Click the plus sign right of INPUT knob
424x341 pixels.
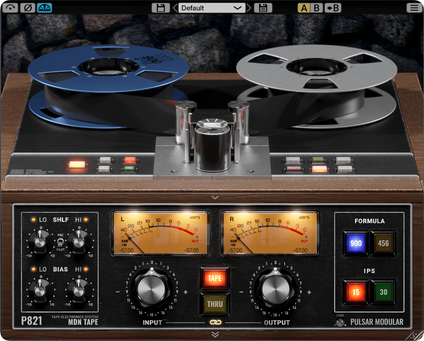tap(185, 292)
